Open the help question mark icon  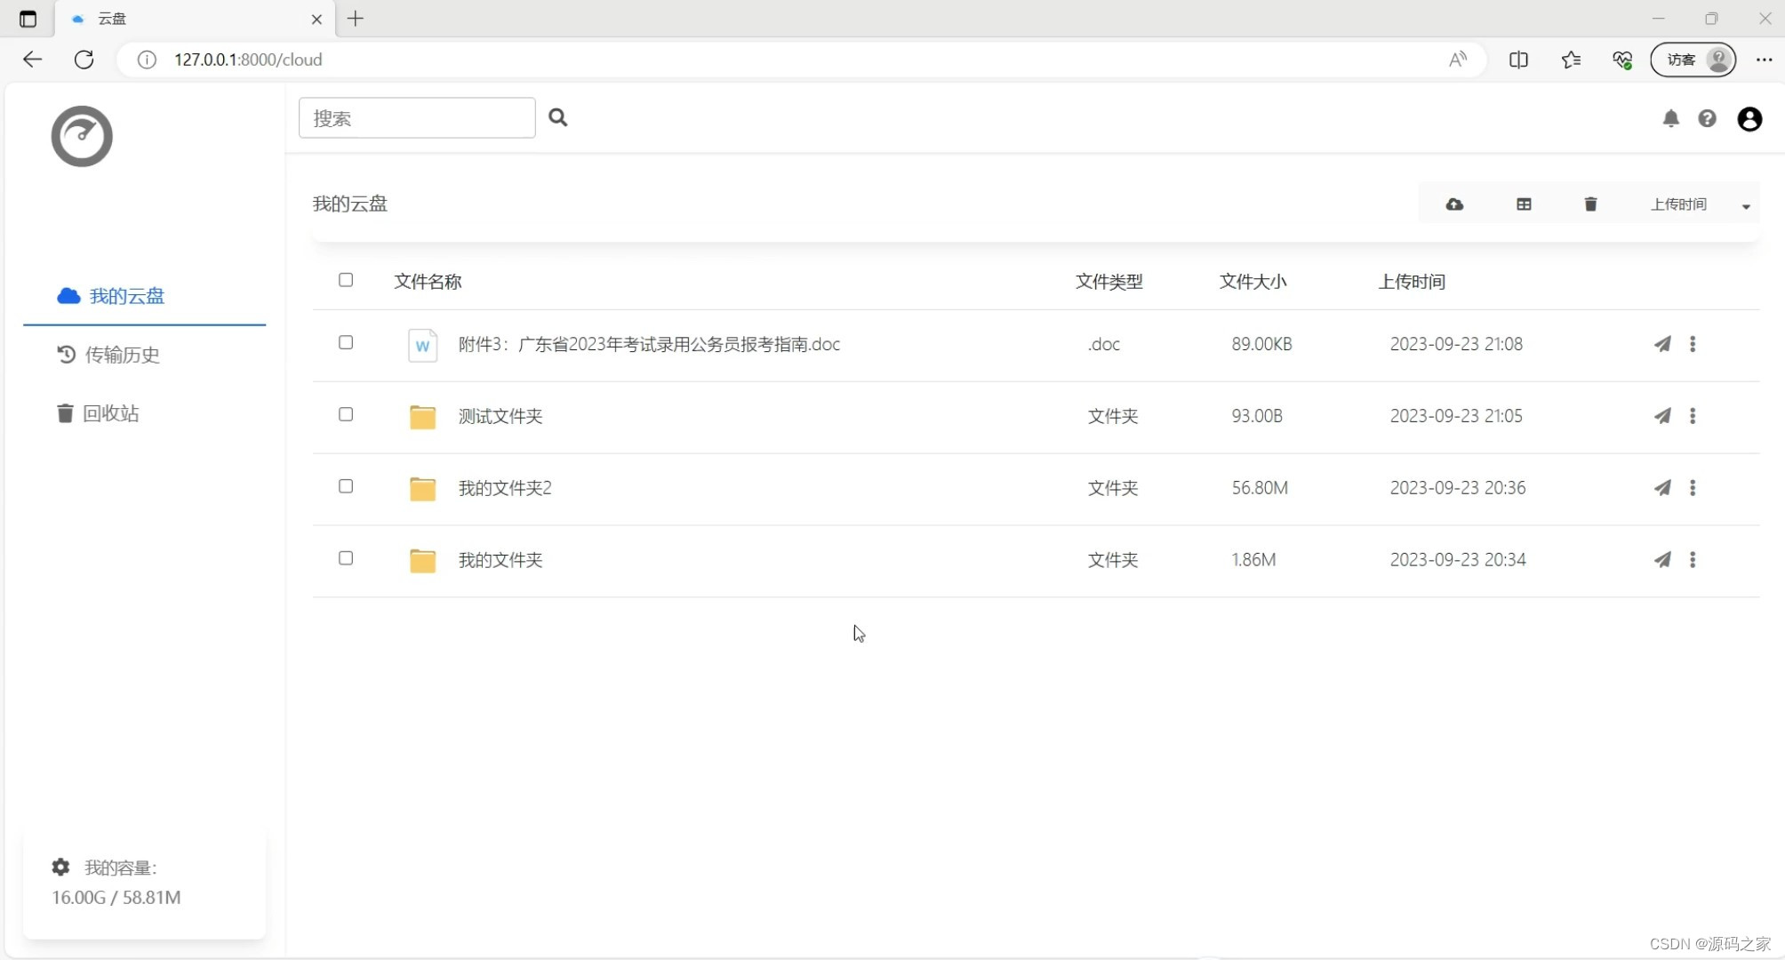pos(1707,118)
